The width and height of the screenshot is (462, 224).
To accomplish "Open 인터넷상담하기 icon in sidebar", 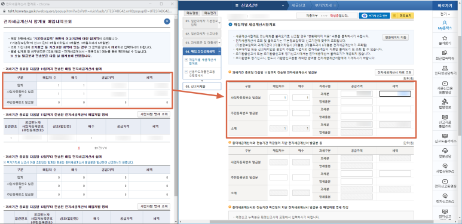I will 445,70.
